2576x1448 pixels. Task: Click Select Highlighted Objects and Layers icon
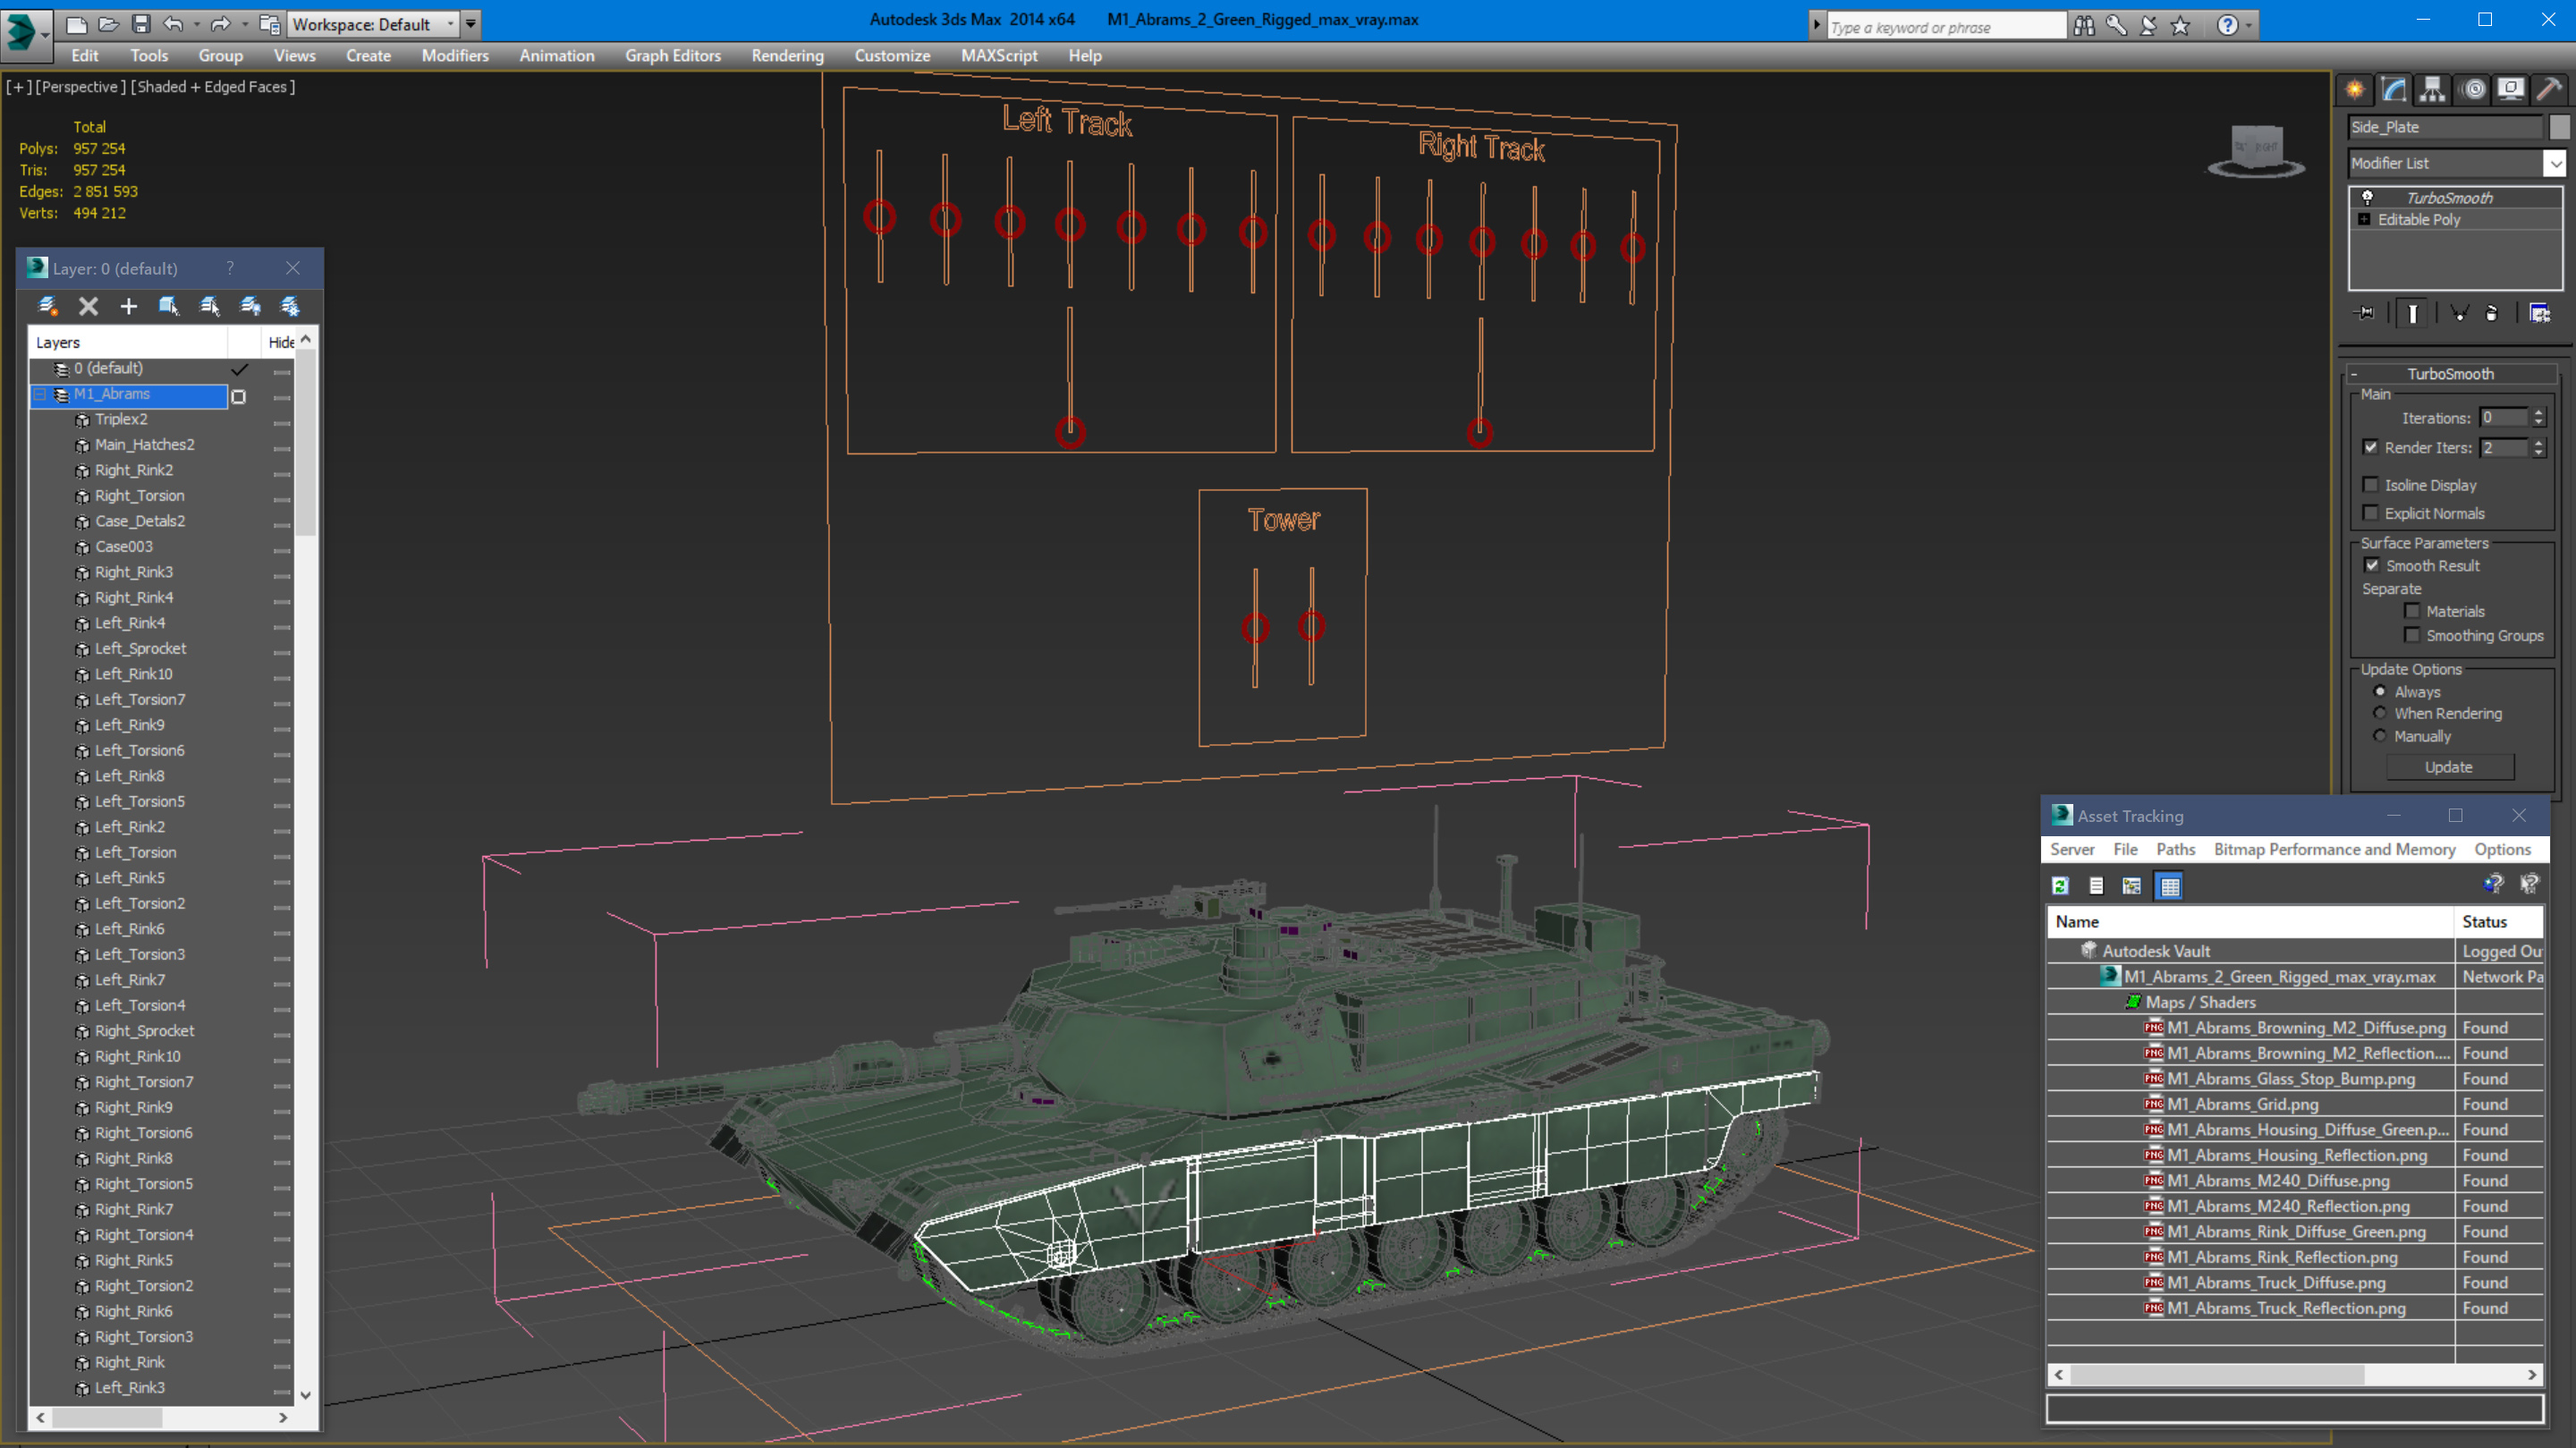click(x=168, y=306)
